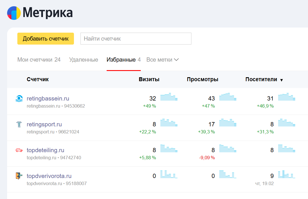This screenshot has width=308, height=199.
Task: Focus the "Найти счетчик" search field
Action: click(136, 39)
